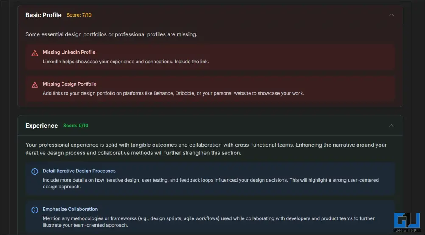Click the Missing Design Portfolio warning triangle icon

[35, 85]
